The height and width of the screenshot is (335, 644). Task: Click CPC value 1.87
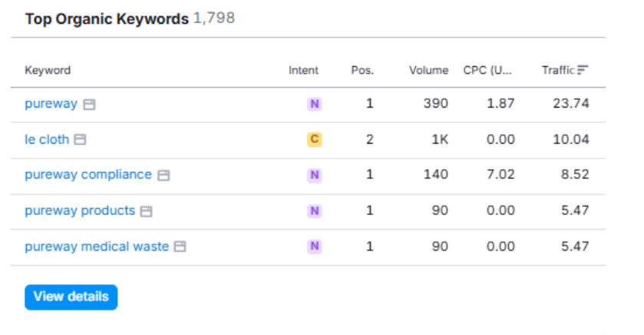tap(500, 104)
